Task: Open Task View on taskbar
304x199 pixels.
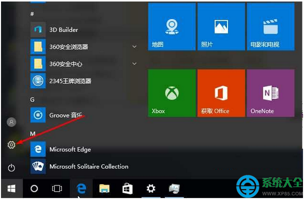Action: 57,188
